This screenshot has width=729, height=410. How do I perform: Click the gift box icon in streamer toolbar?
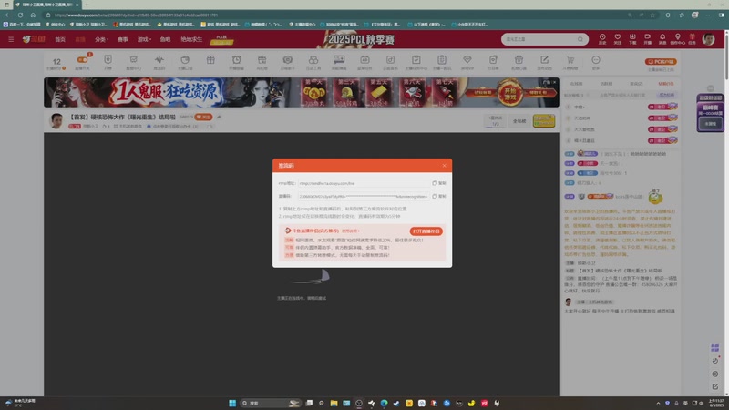[210, 60]
